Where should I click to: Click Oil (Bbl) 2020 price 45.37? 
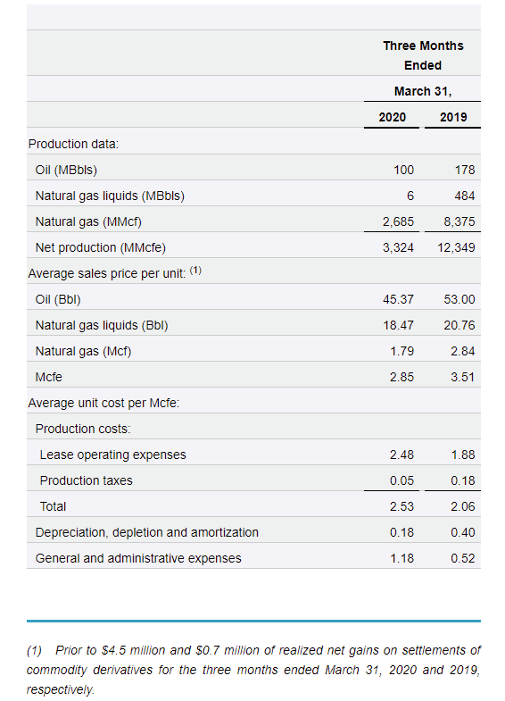click(x=398, y=299)
